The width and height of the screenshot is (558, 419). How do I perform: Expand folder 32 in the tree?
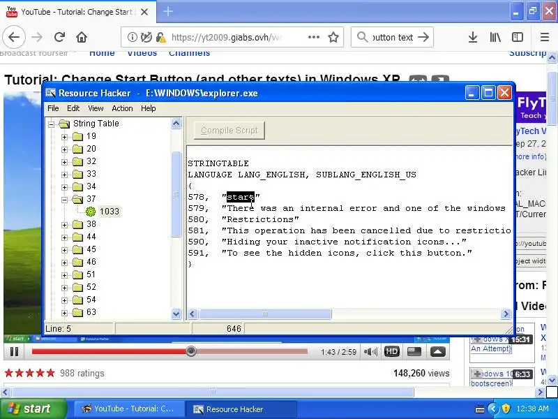click(x=64, y=162)
